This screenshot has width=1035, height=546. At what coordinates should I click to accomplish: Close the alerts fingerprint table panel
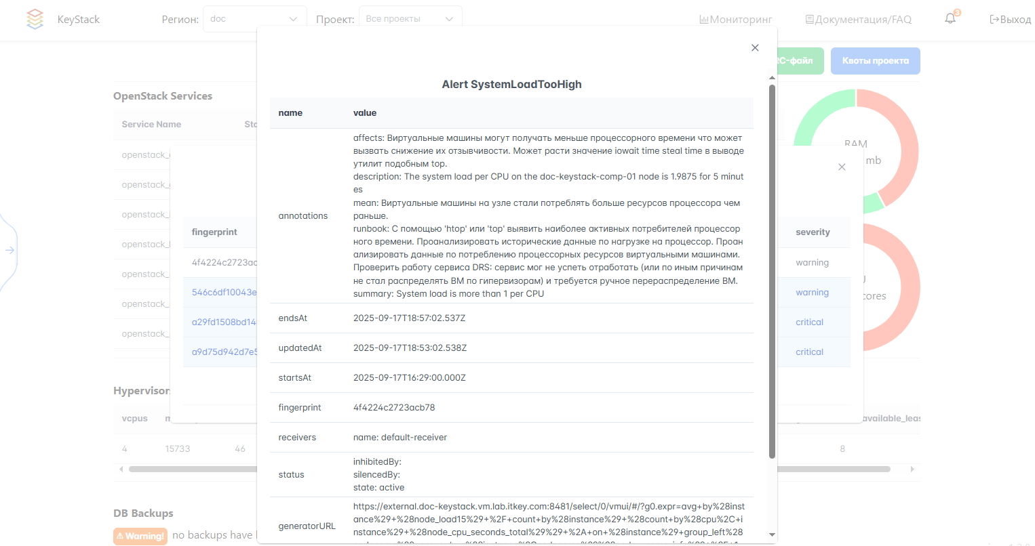pos(842,166)
